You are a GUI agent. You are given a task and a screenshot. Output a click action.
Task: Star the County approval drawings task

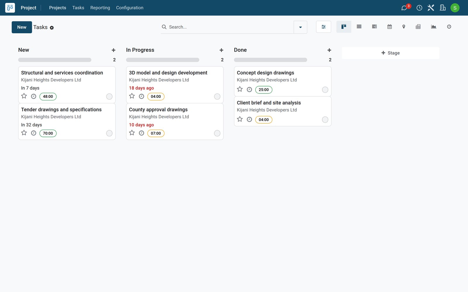click(132, 133)
